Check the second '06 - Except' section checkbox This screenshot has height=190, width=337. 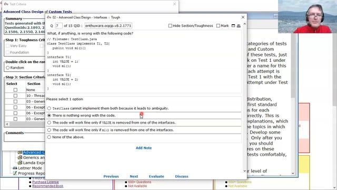tap(15, 113)
